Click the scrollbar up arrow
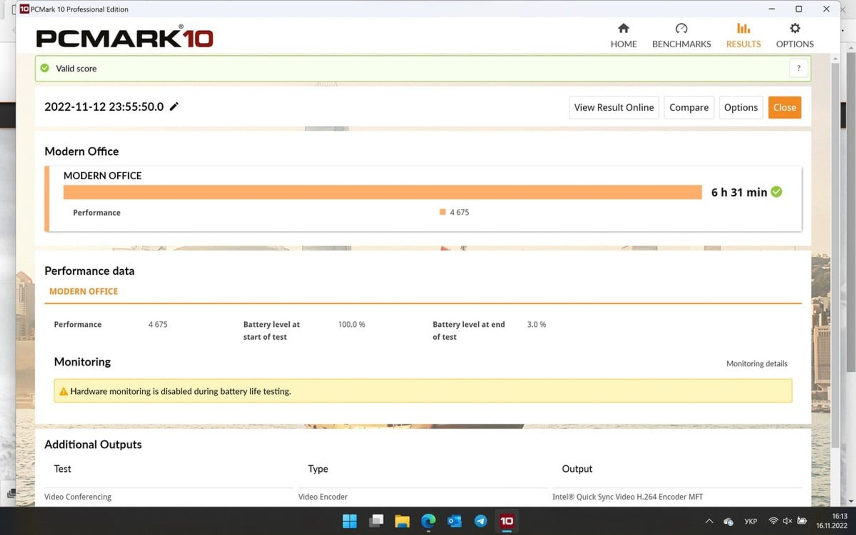 click(835, 58)
